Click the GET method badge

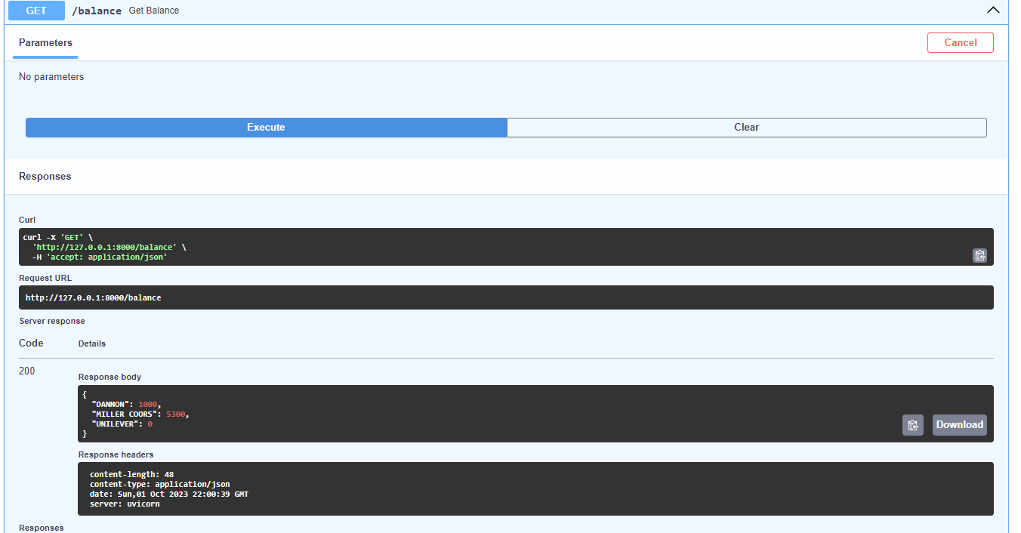(36, 11)
